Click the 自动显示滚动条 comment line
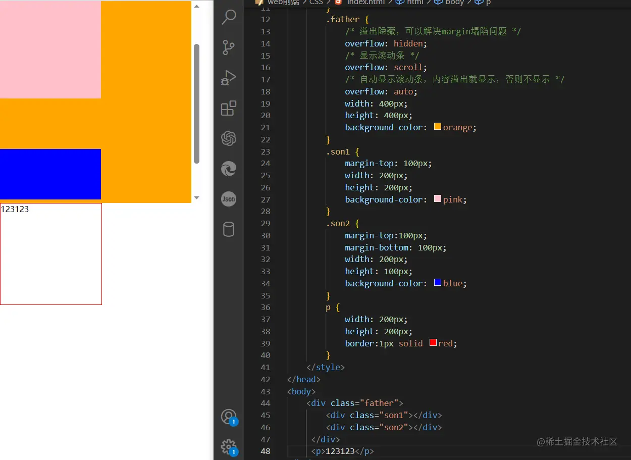Screen dimensions: 631x460 pyautogui.click(x=455, y=79)
